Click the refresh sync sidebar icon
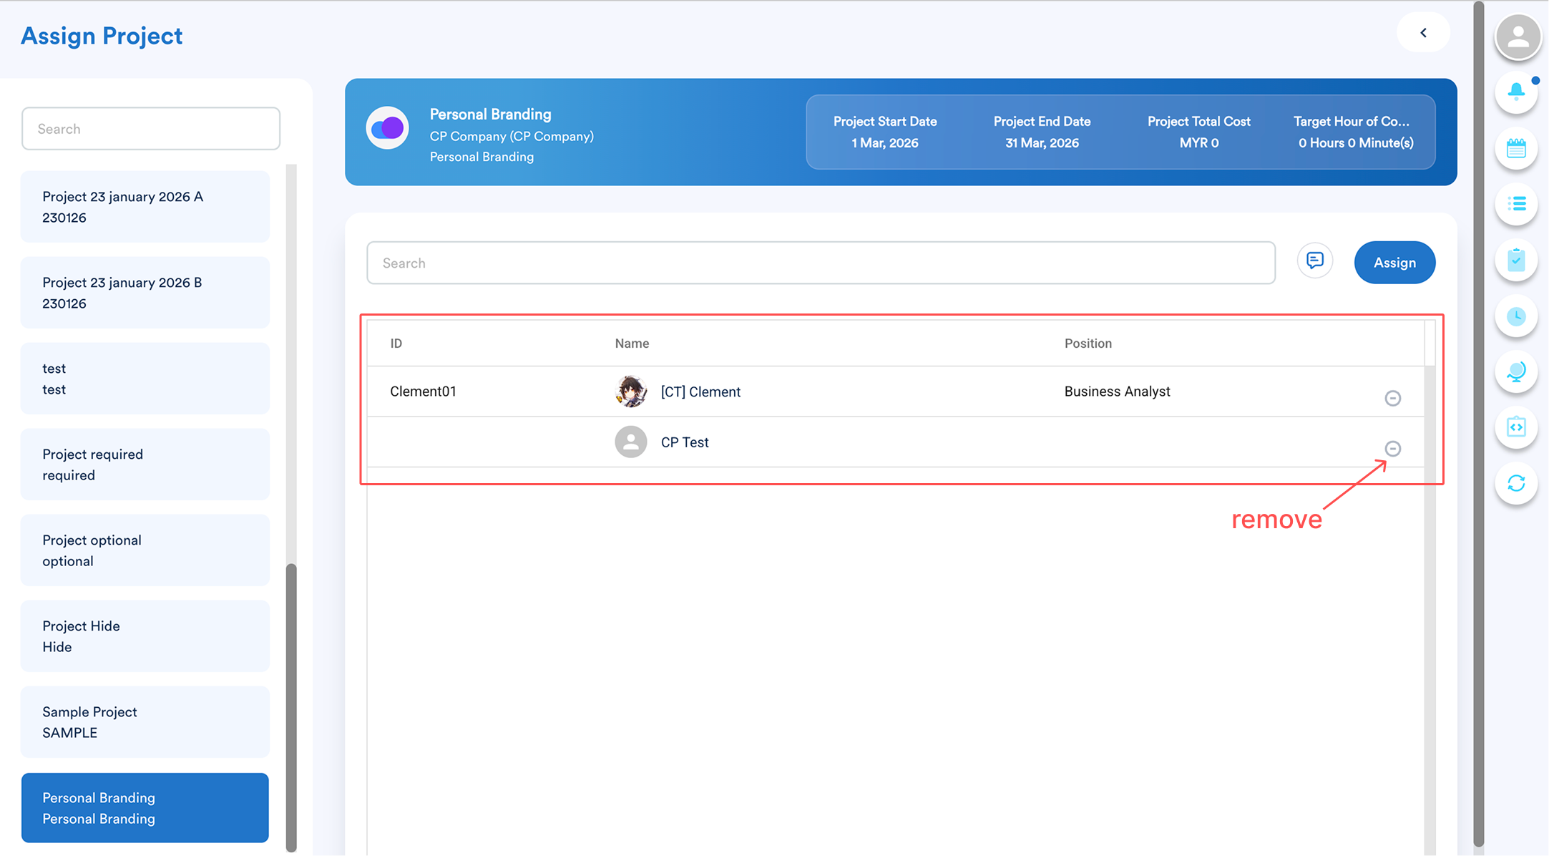Image resolution: width=1549 pixels, height=856 pixels. (x=1516, y=483)
